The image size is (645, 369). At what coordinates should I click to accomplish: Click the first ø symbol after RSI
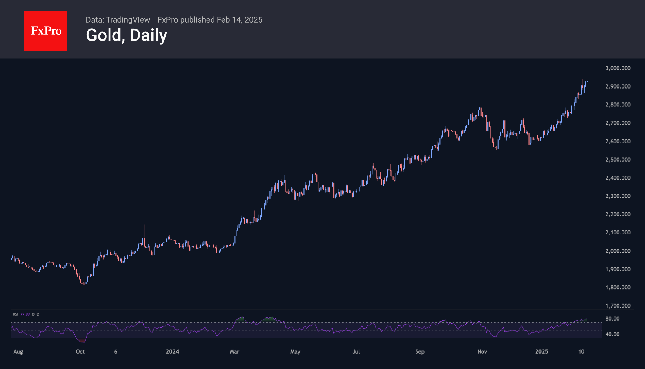(33, 314)
